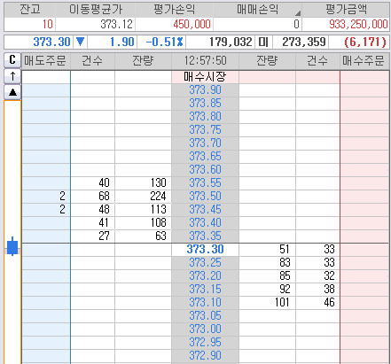Image resolution: width=391 pixels, height=364 pixels.
Task: Click the current price 373.30 row
Action: [x=205, y=250]
